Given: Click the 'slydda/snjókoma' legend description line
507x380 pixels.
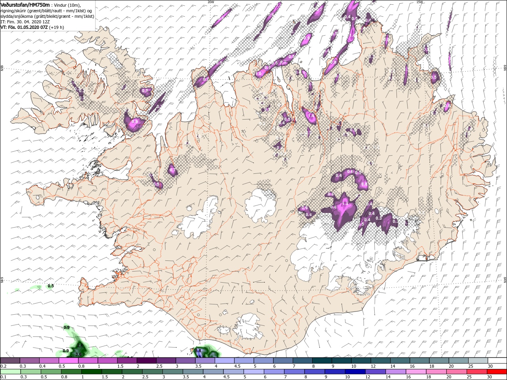Looking at the screenshot, I should point(47,16).
